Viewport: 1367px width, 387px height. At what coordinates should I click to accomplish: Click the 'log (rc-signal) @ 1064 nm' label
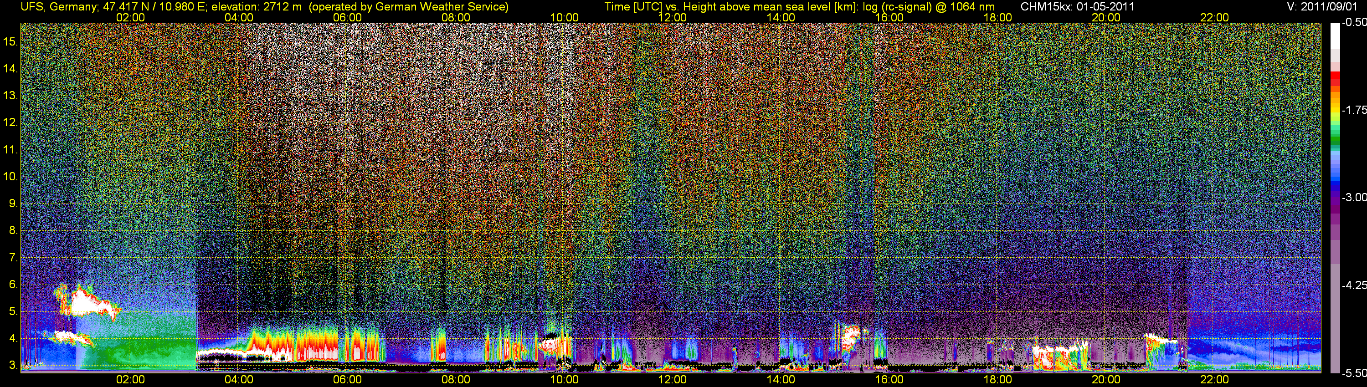(929, 7)
